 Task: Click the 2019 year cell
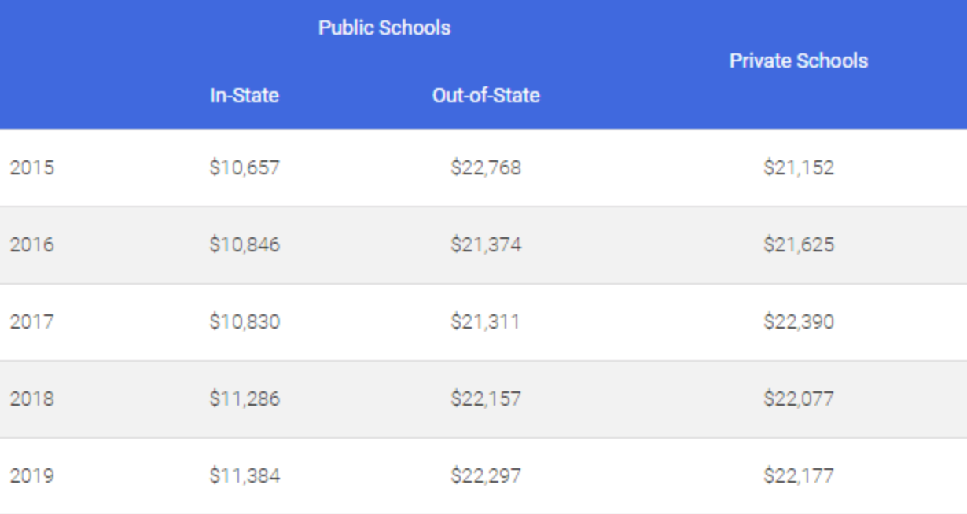tap(32, 475)
